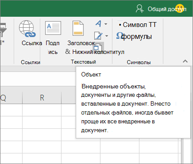Click the Ссылки group label

31,62
